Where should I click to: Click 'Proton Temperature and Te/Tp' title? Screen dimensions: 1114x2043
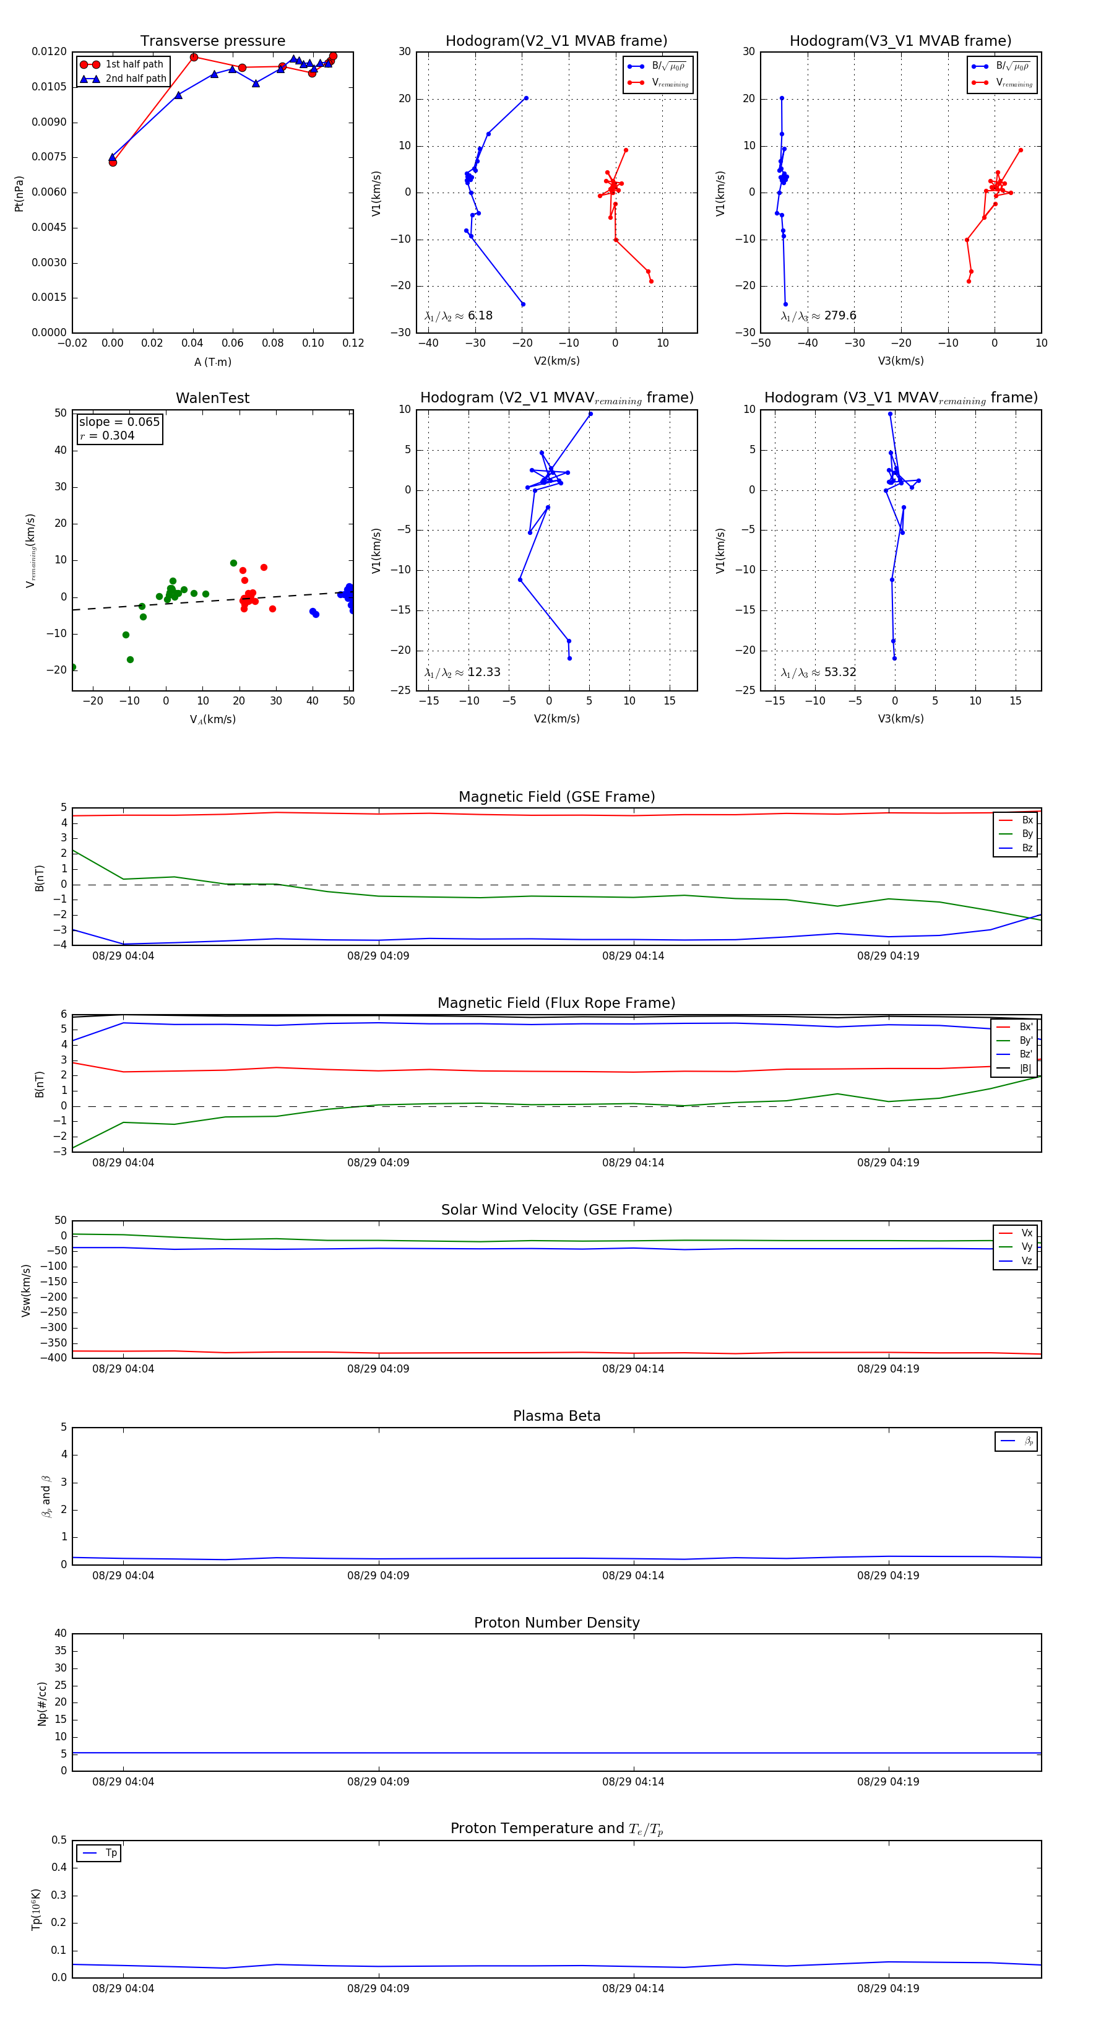point(556,1828)
